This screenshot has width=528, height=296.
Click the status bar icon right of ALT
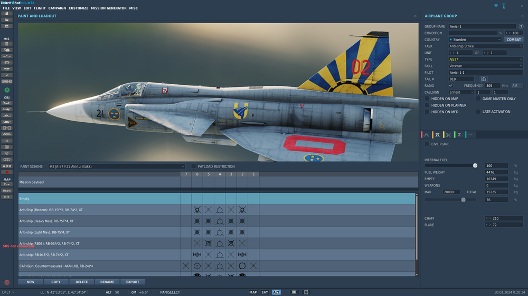pos(294,292)
